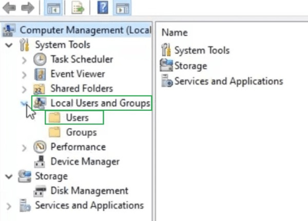Expand the Services and Applications tree node
Viewport: 308px width, 221px height.
[x=9, y=206]
